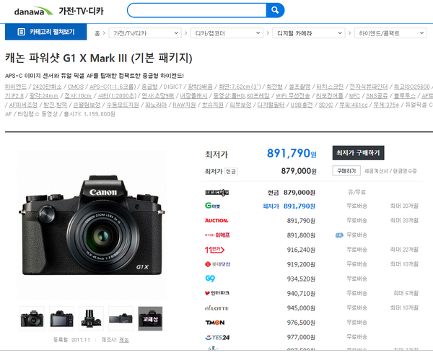Viewport: 433px width, 358px height.
Task: Click the 가전·TV·디카 header title
Action: pyautogui.click(x=81, y=11)
